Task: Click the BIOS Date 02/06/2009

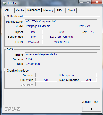Action: click(x=61, y=64)
